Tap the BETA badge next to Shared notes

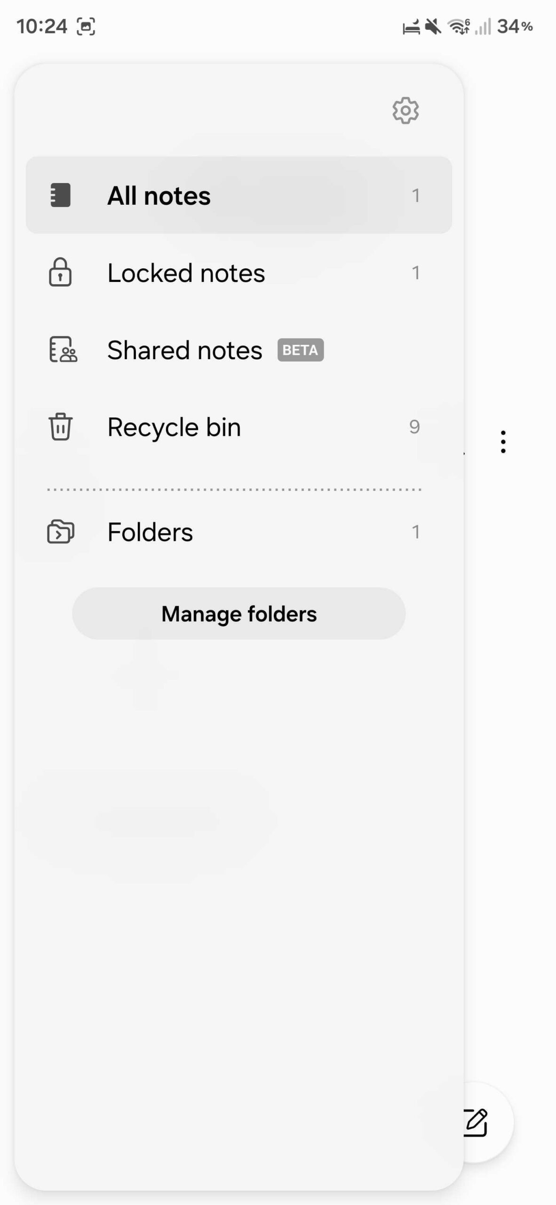301,350
